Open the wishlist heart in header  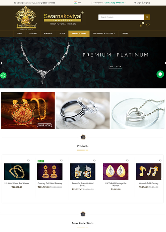[148, 25]
